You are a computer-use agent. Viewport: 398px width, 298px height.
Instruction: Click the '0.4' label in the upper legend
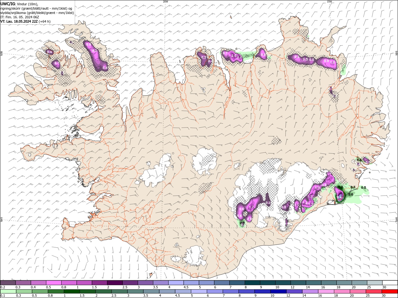pos(33,287)
